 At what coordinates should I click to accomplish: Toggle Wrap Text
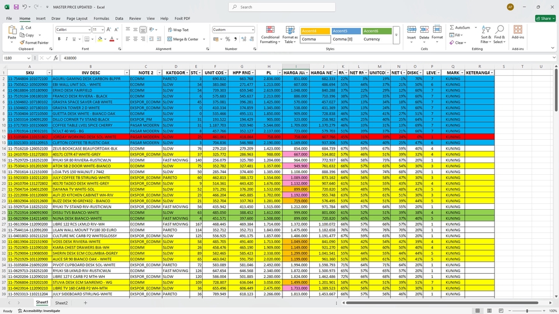[x=178, y=30]
